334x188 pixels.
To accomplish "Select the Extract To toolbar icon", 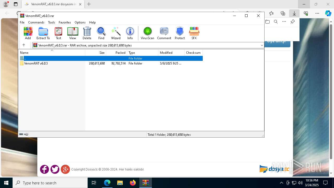I will tap(43, 33).
